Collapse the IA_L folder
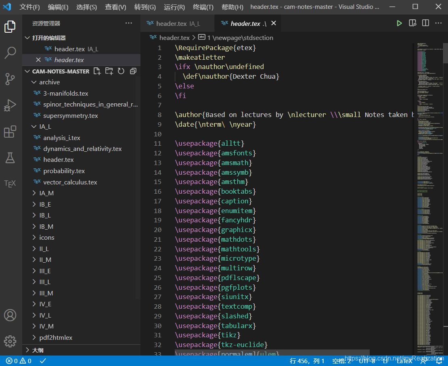 [x=34, y=127]
